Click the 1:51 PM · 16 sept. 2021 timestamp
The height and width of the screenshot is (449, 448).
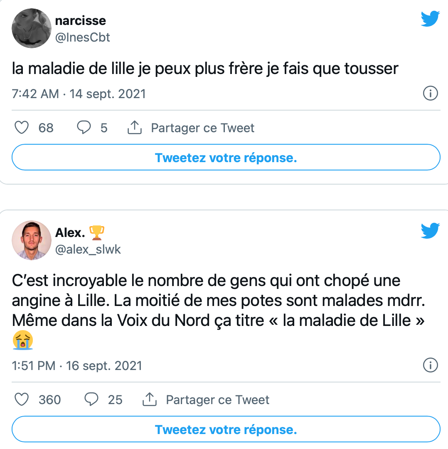click(x=77, y=365)
